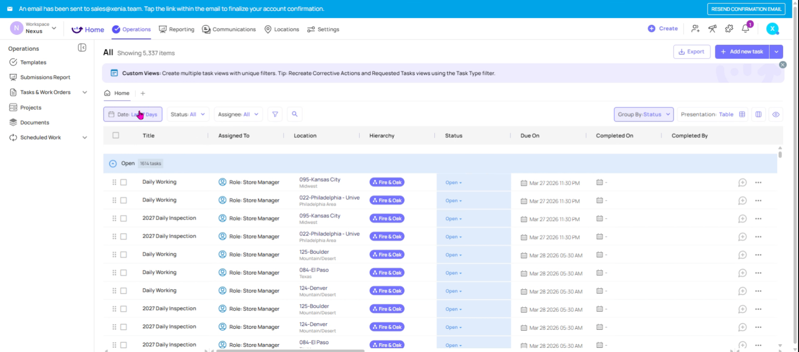Screen dimensions: 799x352
Task: Open the Status: All dropdown
Action: (188, 114)
